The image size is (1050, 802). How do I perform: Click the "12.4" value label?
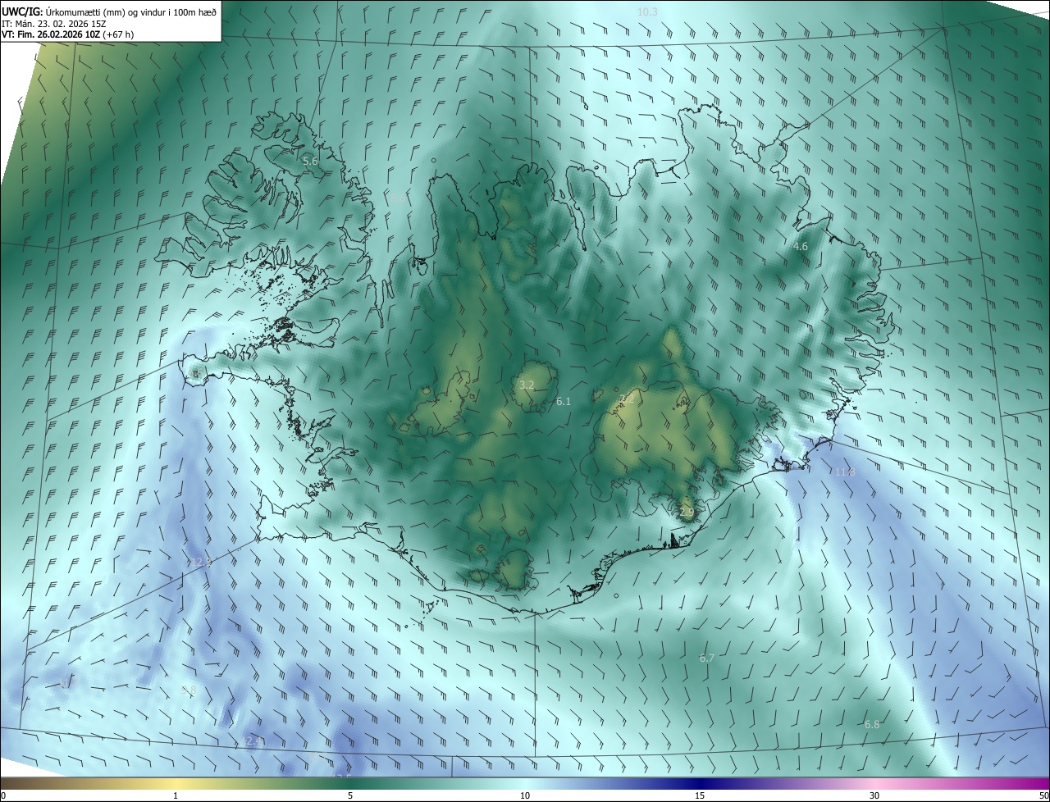tap(250, 741)
